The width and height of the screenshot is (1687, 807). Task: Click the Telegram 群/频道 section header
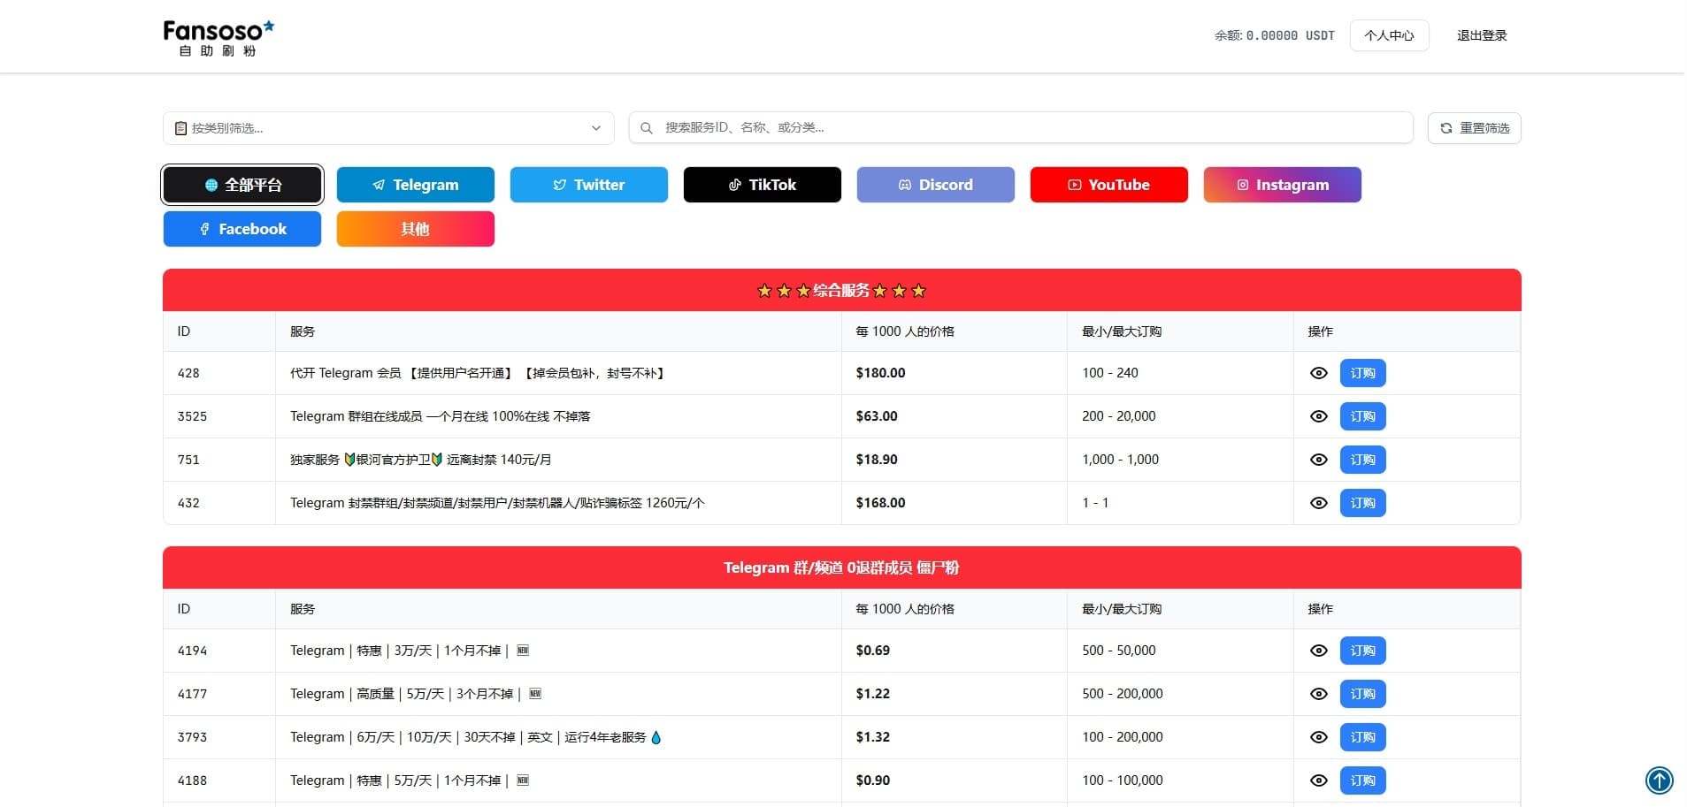842,567
